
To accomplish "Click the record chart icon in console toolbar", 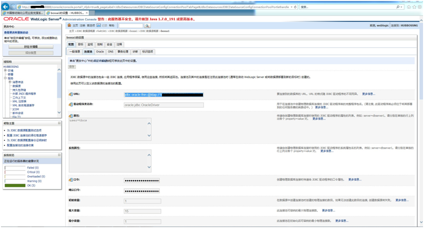I will point(99,25).
